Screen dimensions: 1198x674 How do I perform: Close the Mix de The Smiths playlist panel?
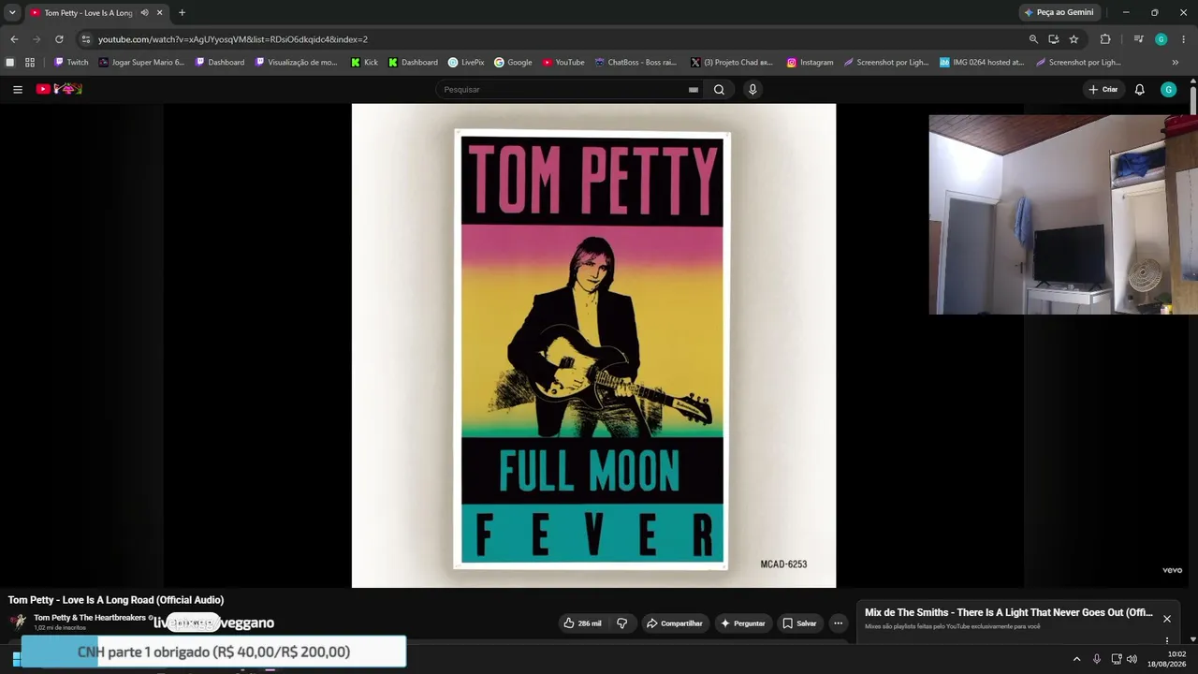[1167, 619]
